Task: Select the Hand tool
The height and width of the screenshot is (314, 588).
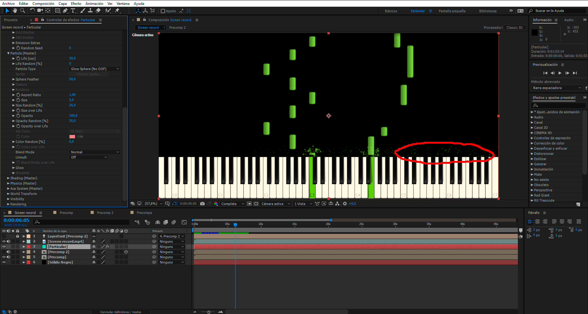Action: point(15,11)
